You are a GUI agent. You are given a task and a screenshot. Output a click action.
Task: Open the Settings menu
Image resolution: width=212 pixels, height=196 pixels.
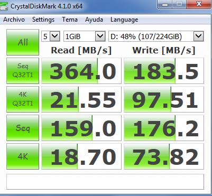[43, 20]
